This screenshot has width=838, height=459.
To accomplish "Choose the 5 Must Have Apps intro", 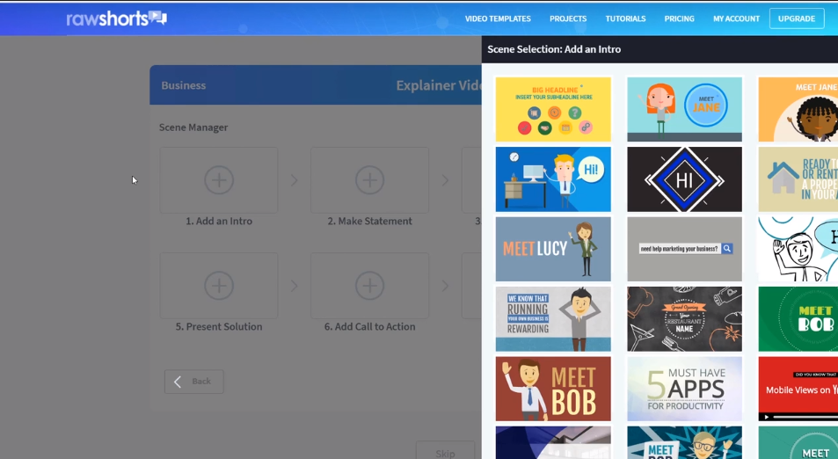I will point(685,389).
